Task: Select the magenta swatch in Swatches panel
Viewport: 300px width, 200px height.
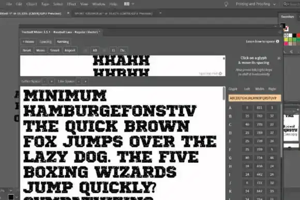Action: click(286, 43)
